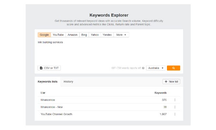
Task: Select the Bing search engine tab
Action: pos(84,35)
